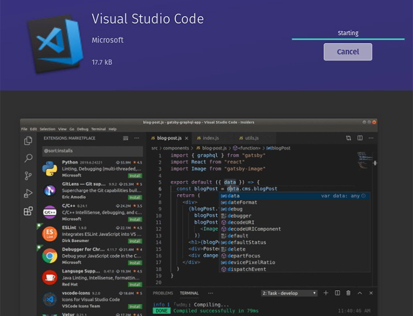
Task: Open the editor more actions ellipsis
Action: 371,138
